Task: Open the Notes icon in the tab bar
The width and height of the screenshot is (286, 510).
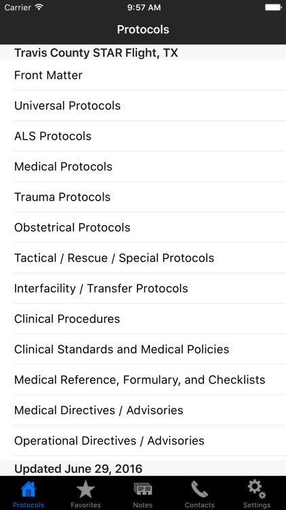Action: [x=143, y=490]
